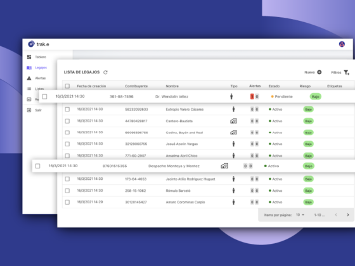The height and width of the screenshot is (266, 355).
Task: Click person icon for Rómulo Barceló
Action: click(233, 191)
